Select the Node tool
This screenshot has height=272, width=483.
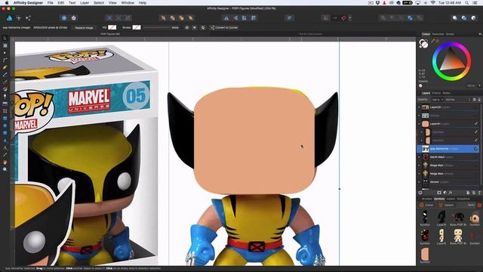coord(5,53)
